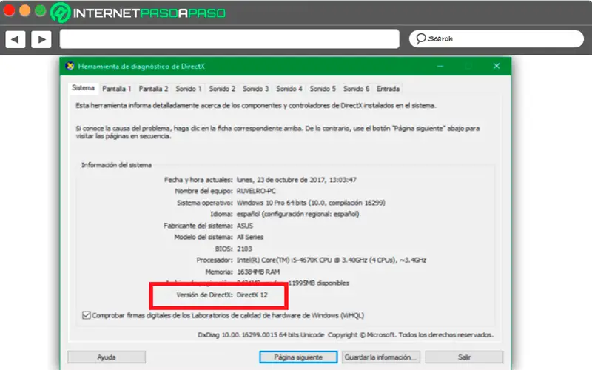592x370 pixels.
Task: Click the Nombre del equipo label
Action: [x=203, y=191]
